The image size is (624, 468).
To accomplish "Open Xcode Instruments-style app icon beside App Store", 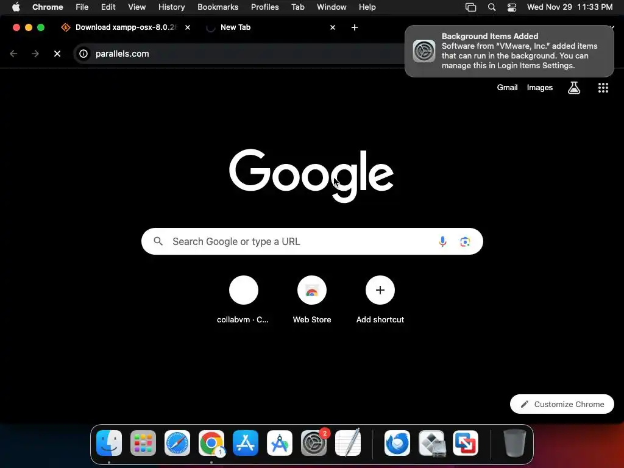I will point(279,442).
